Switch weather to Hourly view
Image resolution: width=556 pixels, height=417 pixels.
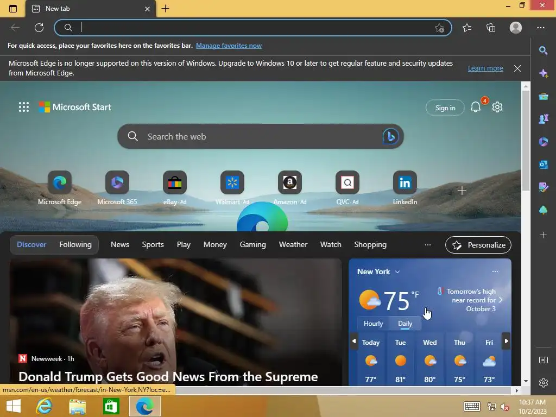[374, 324]
